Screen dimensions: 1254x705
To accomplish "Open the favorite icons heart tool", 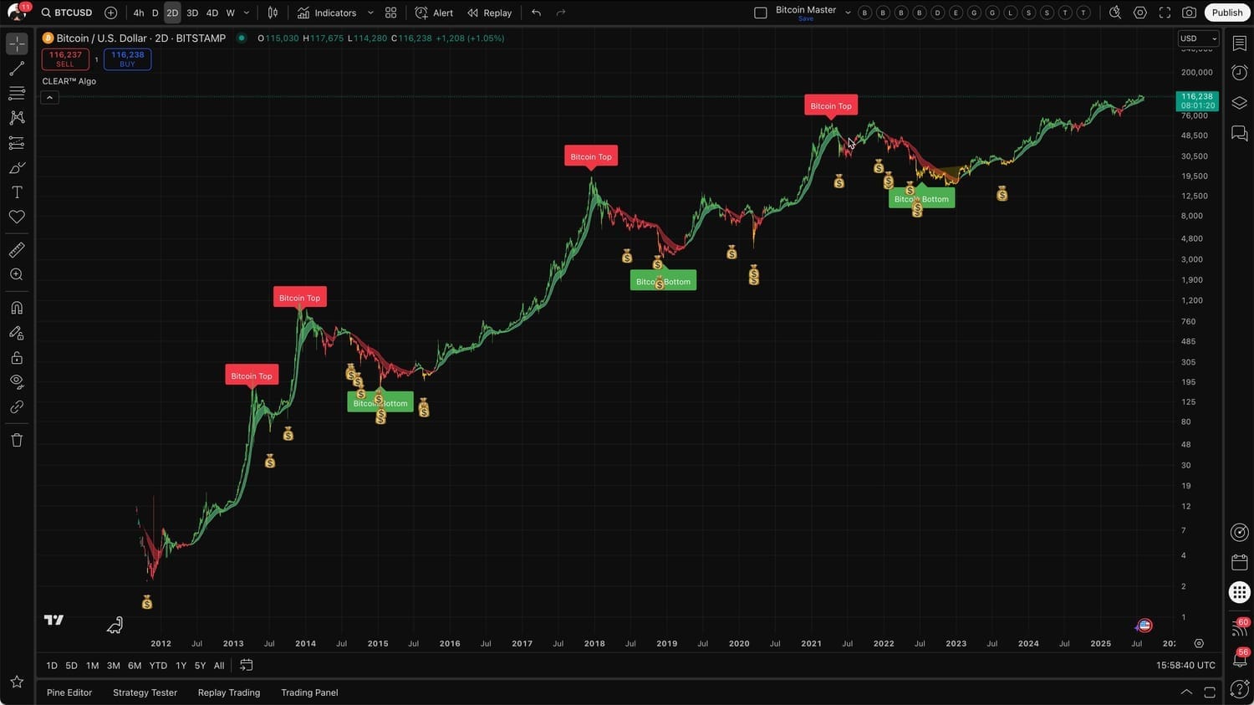I will click(x=17, y=217).
